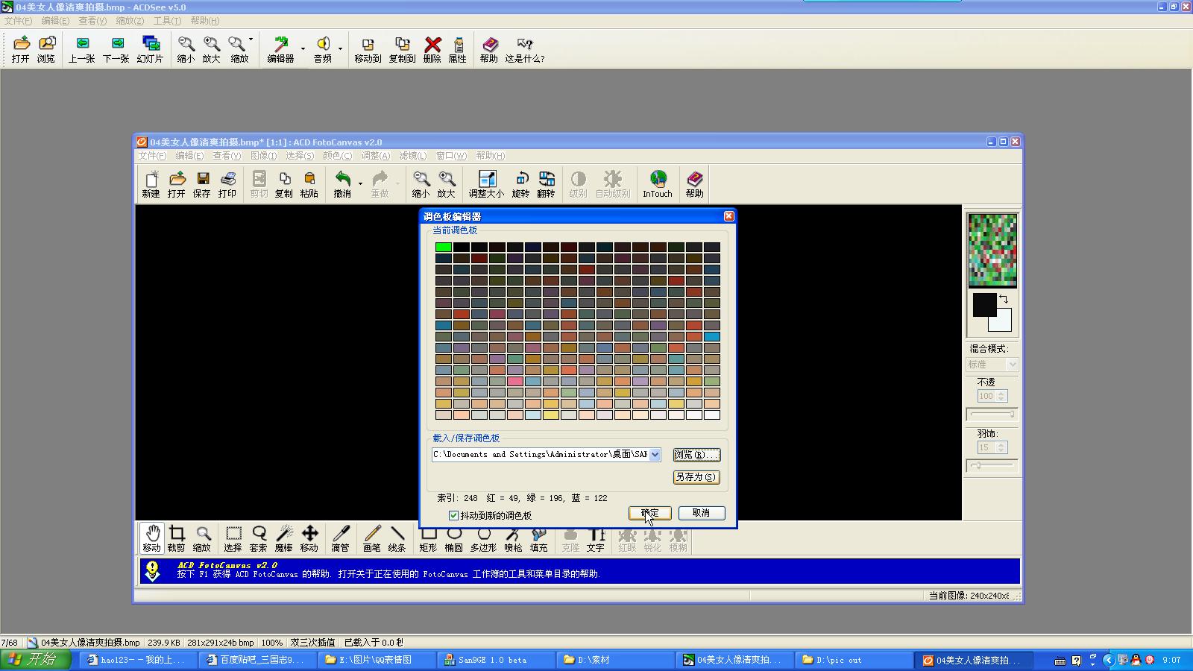Screen dimensions: 1193x671
Task: Open the Filter menu in FotoCanvas
Action: [x=412, y=156]
